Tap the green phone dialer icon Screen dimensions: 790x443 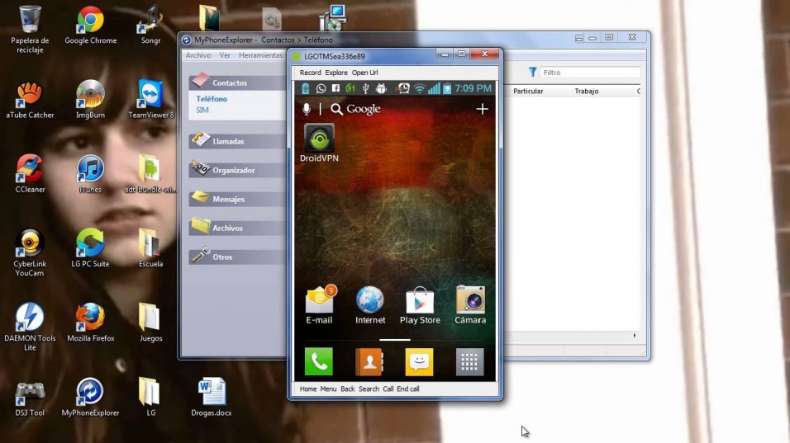(x=319, y=361)
